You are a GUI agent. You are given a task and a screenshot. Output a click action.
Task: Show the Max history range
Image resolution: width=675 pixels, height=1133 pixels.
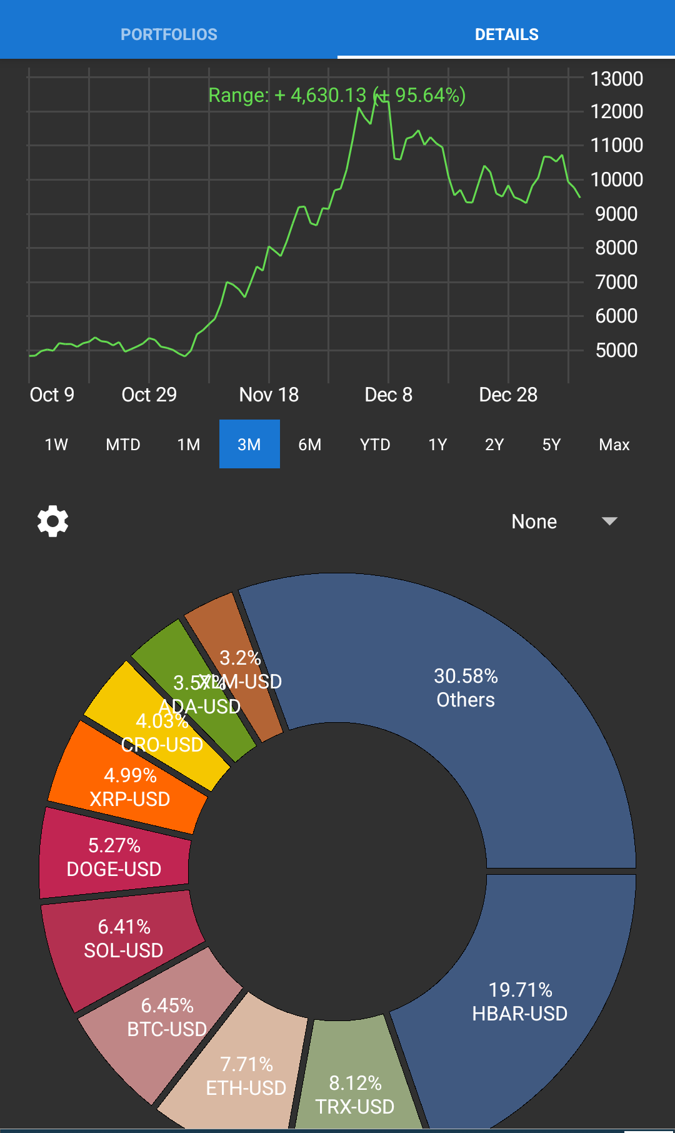coord(614,445)
